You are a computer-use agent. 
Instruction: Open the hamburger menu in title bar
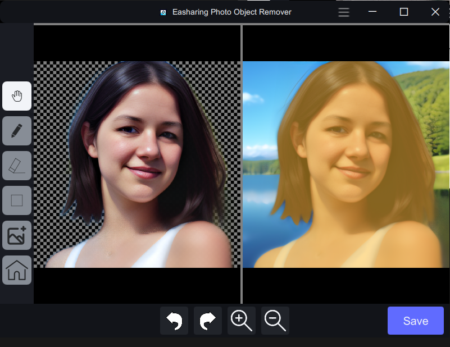344,12
